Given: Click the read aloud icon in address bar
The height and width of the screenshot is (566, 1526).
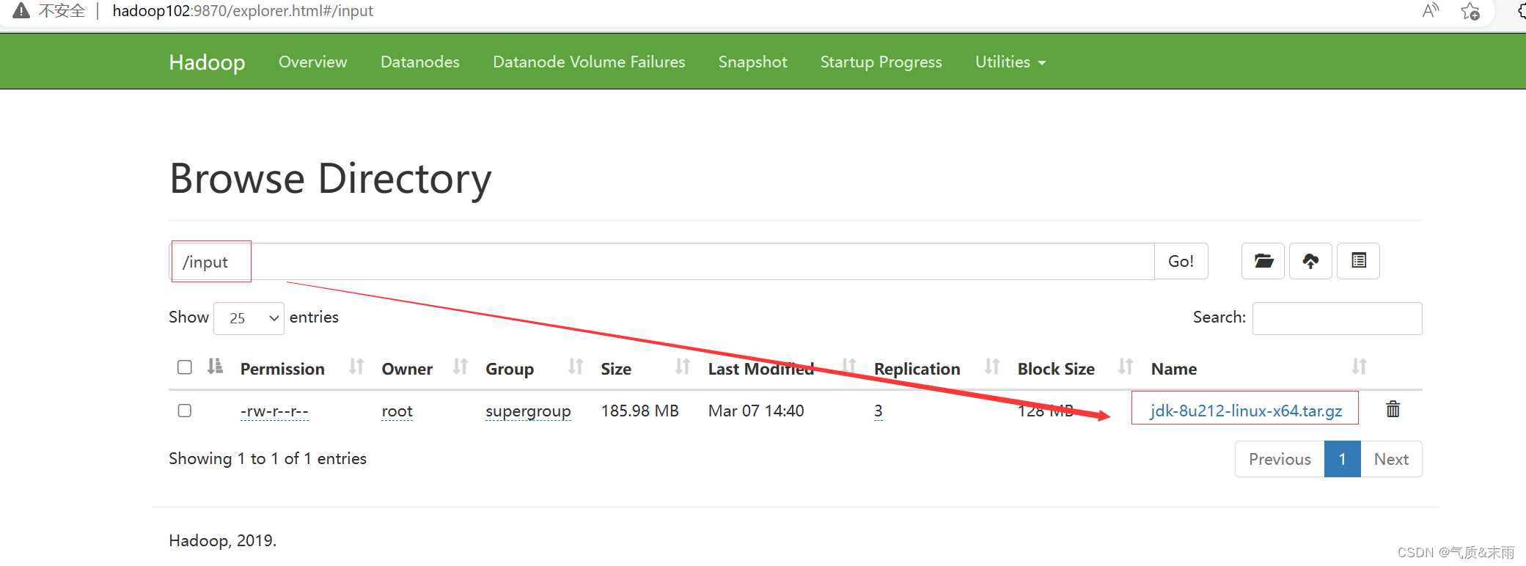Looking at the screenshot, I should coord(1430,11).
